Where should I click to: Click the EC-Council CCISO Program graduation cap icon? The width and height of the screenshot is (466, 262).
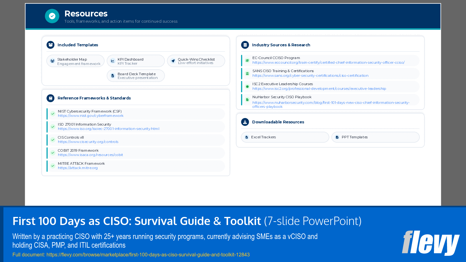click(x=247, y=60)
